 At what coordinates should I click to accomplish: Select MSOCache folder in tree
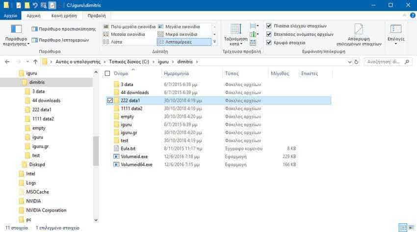[37, 192]
